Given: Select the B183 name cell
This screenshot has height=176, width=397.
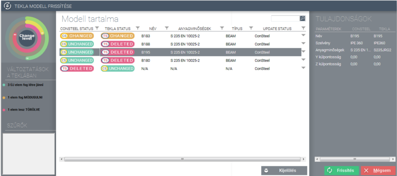Looking at the screenshot, I should click(146, 36).
